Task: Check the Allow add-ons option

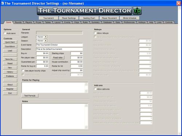Action: tap(95, 89)
